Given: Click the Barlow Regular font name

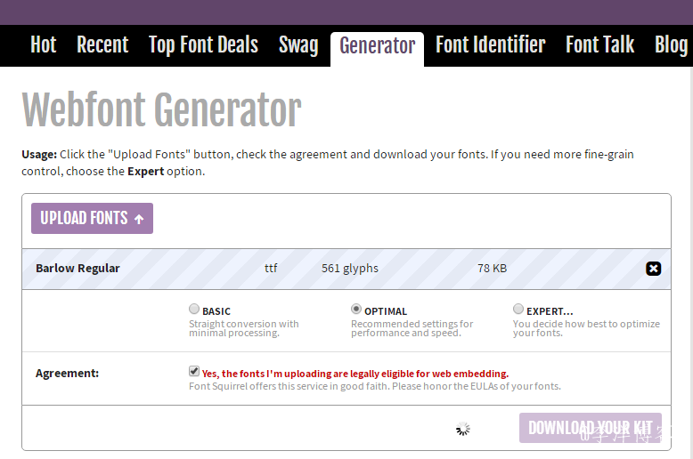Looking at the screenshot, I should point(77,269).
